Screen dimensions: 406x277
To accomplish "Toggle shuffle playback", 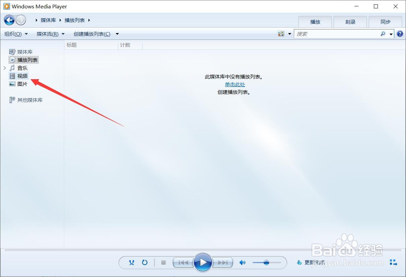I will point(132,263).
